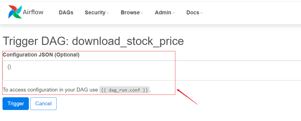Click the 'To access configuration' help text
301x121 pixels.
click(x=50, y=90)
